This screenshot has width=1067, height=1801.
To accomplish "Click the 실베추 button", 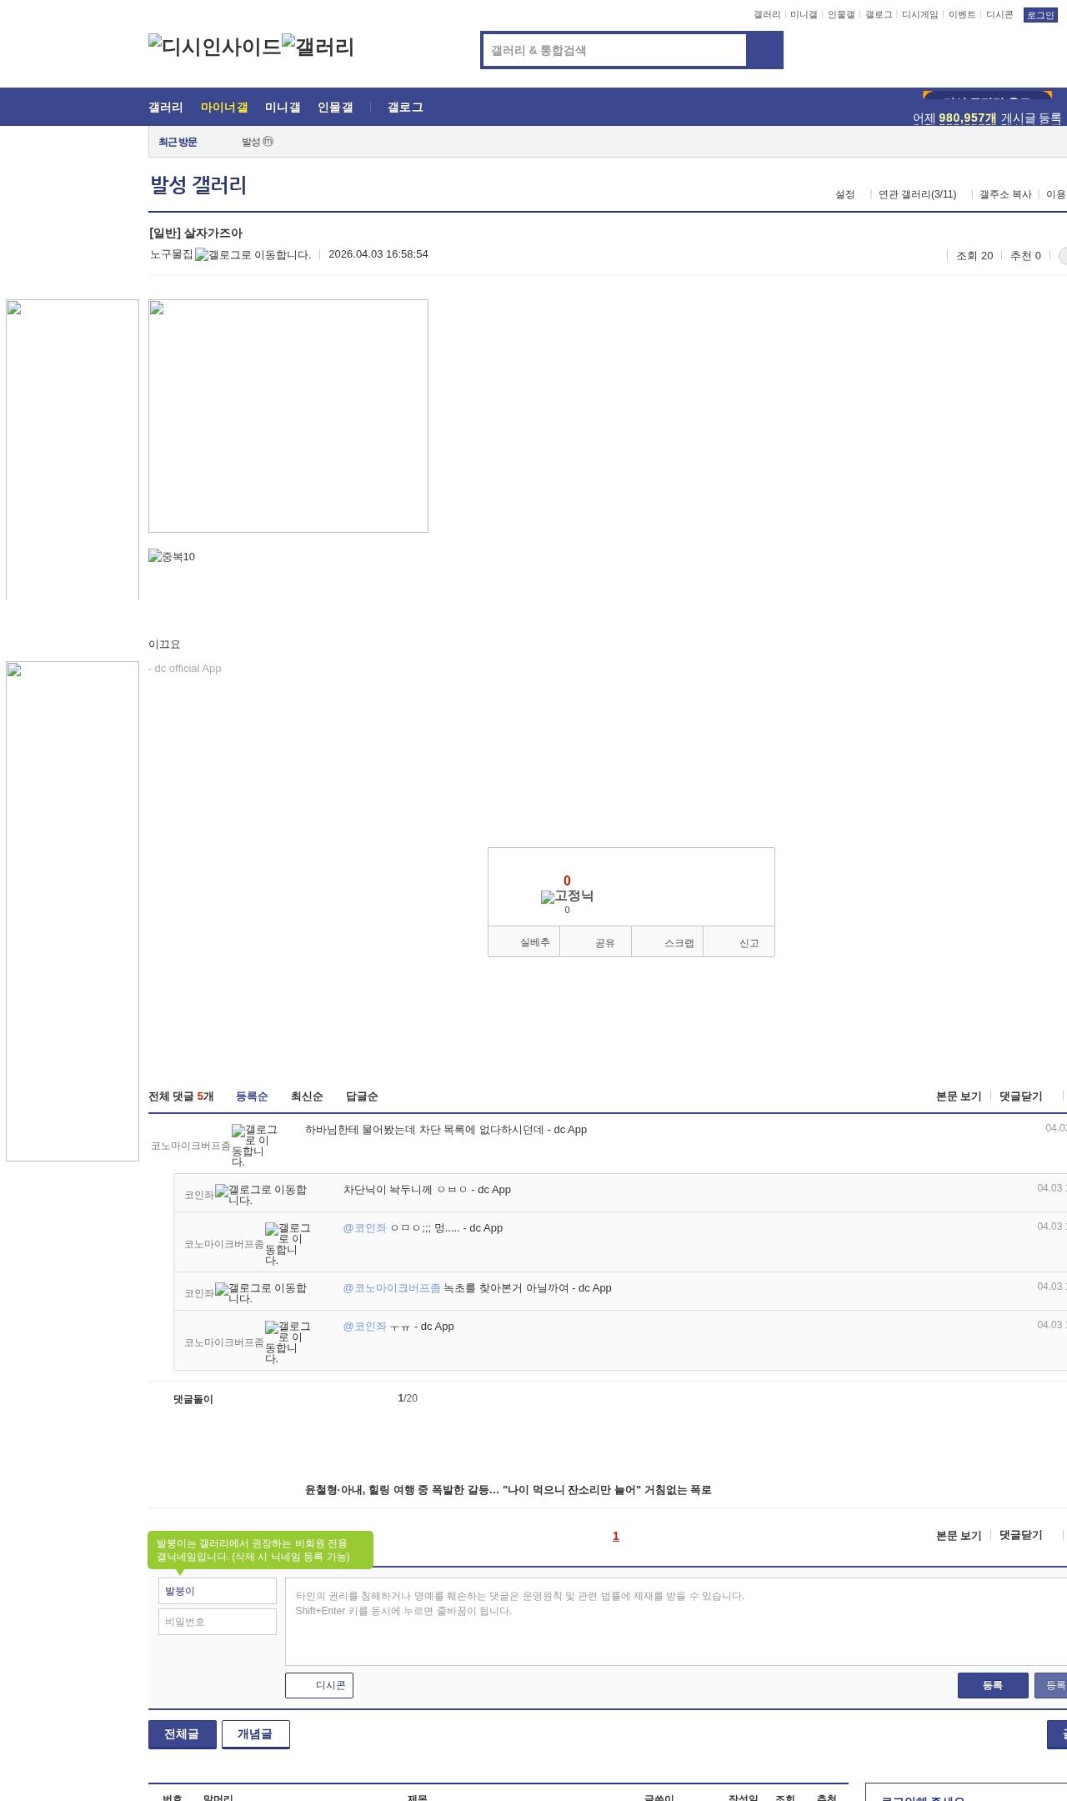I will pos(524,942).
